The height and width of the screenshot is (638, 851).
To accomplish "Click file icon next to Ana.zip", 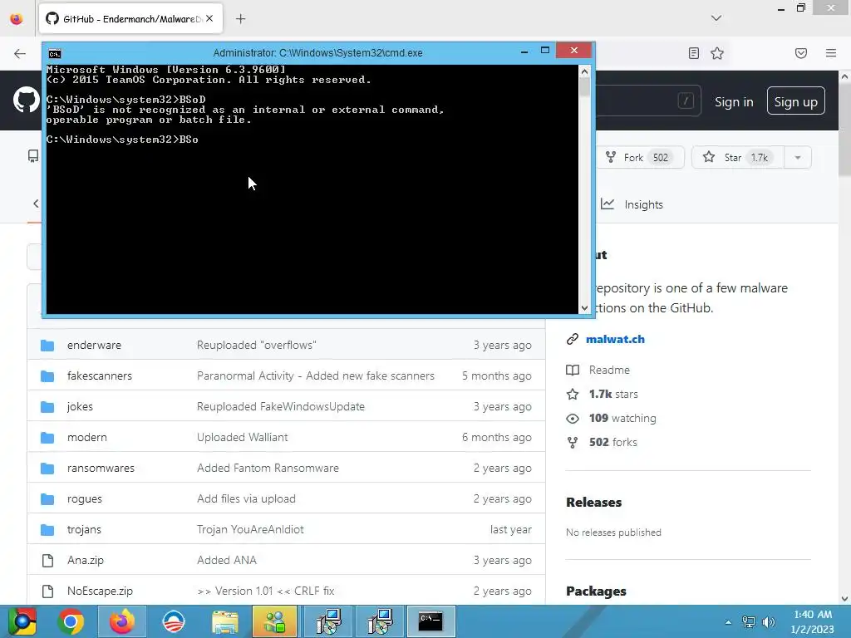I will click(x=47, y=560).
